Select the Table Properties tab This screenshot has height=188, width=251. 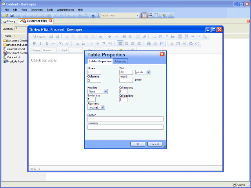[100, 61]
